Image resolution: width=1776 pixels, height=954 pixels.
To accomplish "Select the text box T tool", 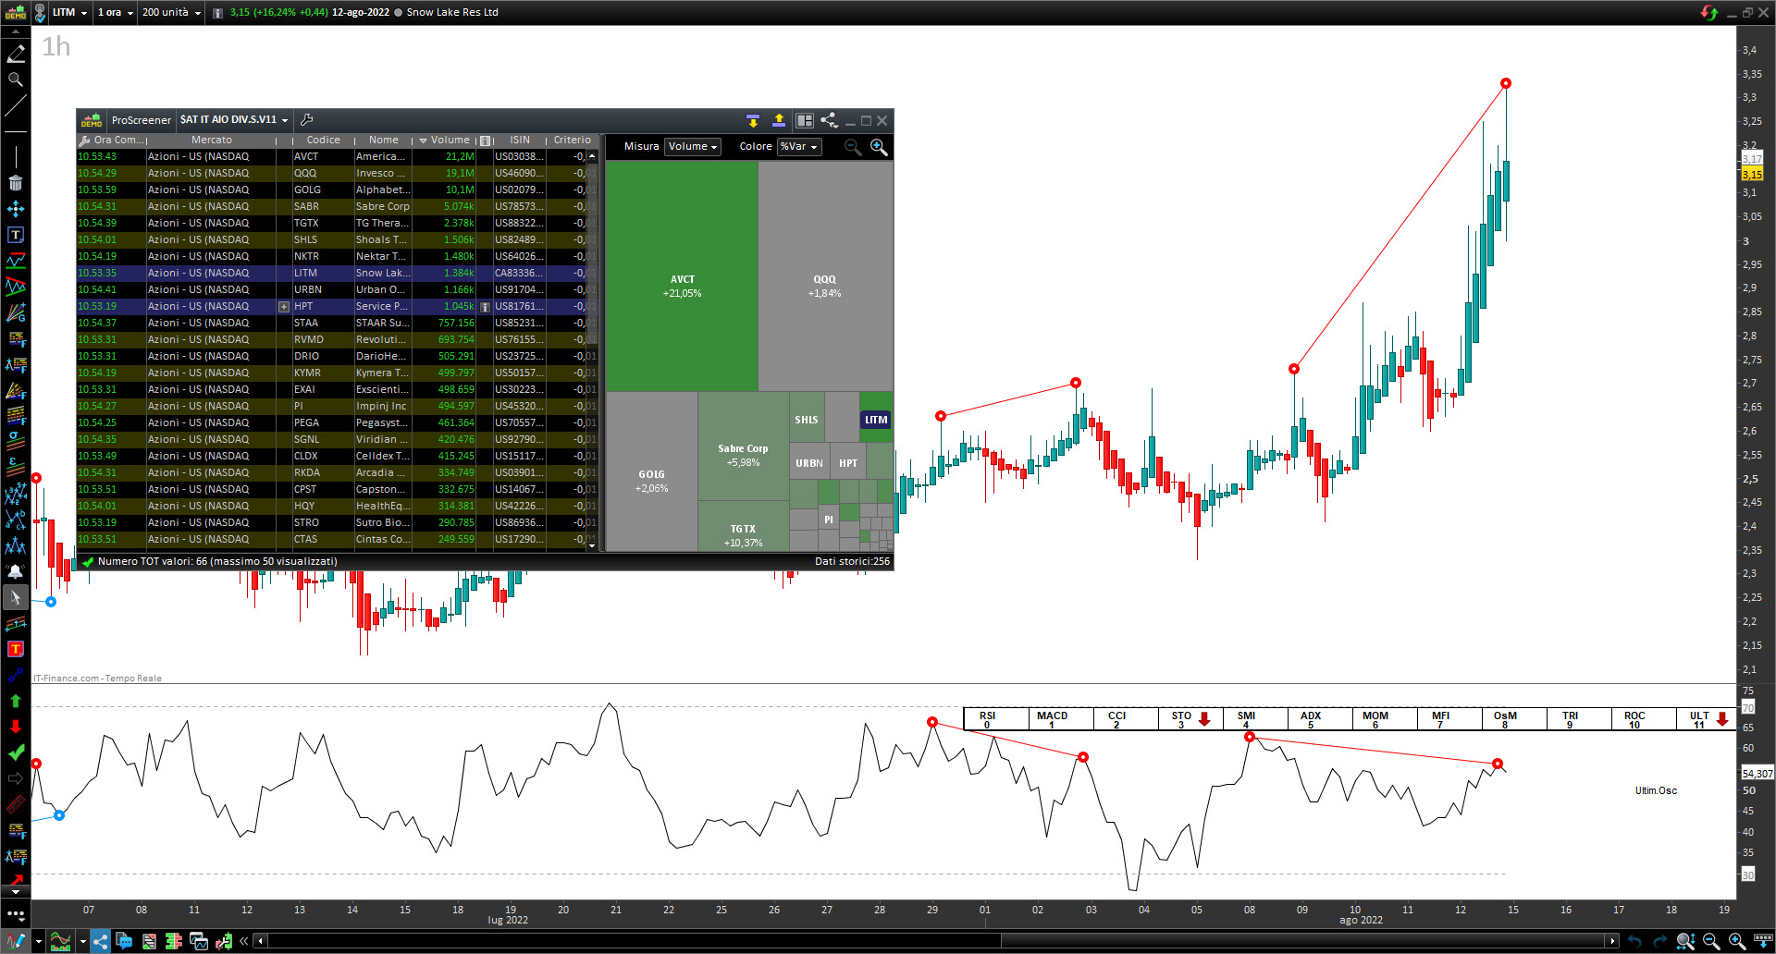I will (16, 235).
